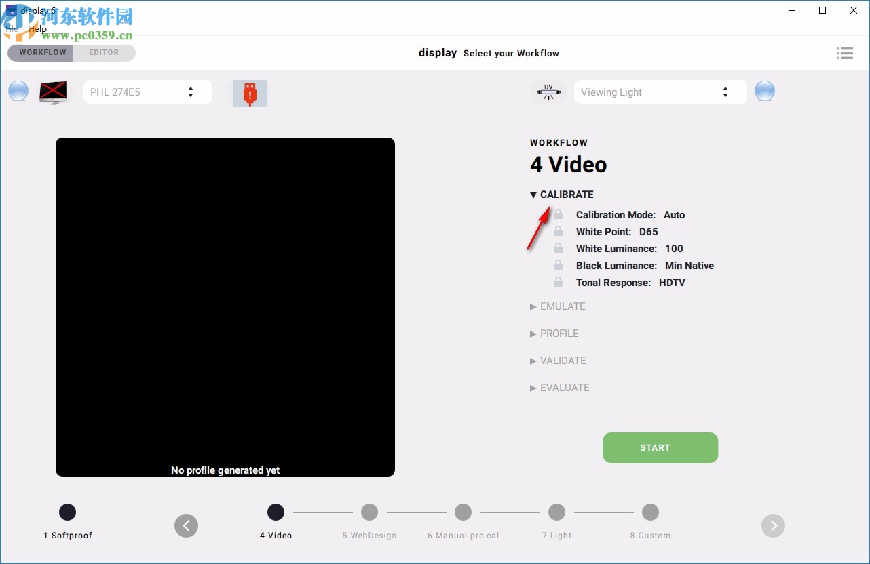Click the crossed-out monitor display icon
This screenshot has height=564, width=870.
[53, 92]
